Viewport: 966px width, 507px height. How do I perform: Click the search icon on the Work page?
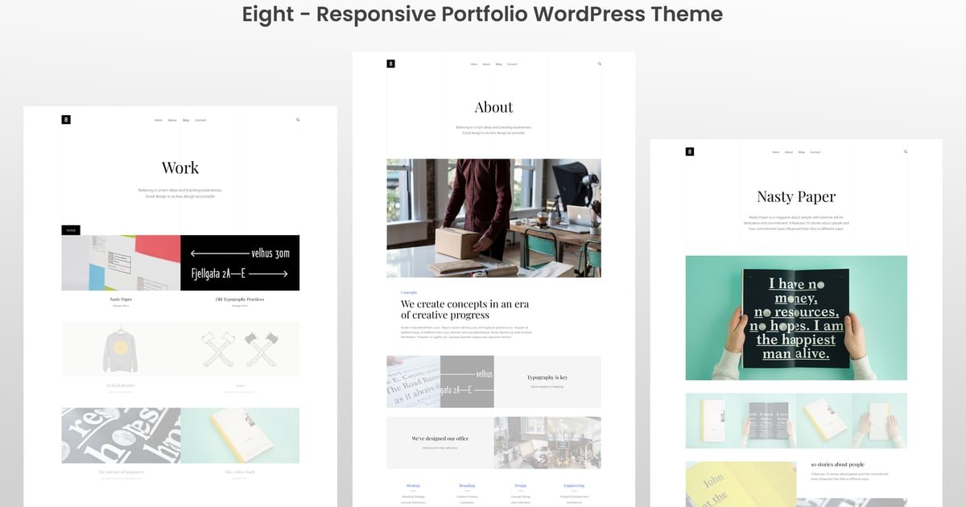(x=298, y=120)
